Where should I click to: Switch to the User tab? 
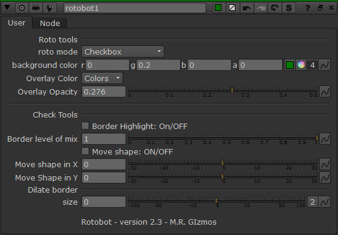(16, 23)
